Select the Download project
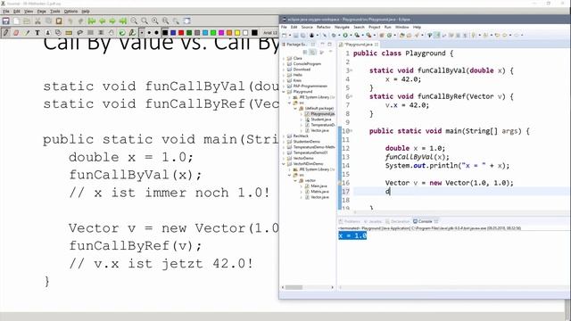 tap(302, 70)
